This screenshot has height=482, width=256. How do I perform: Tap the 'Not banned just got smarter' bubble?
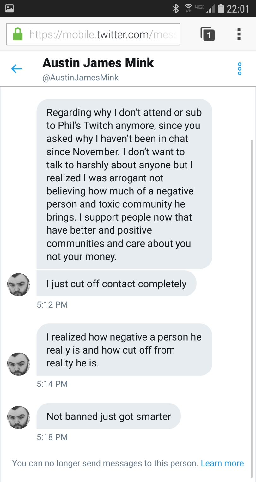(109, 416)
